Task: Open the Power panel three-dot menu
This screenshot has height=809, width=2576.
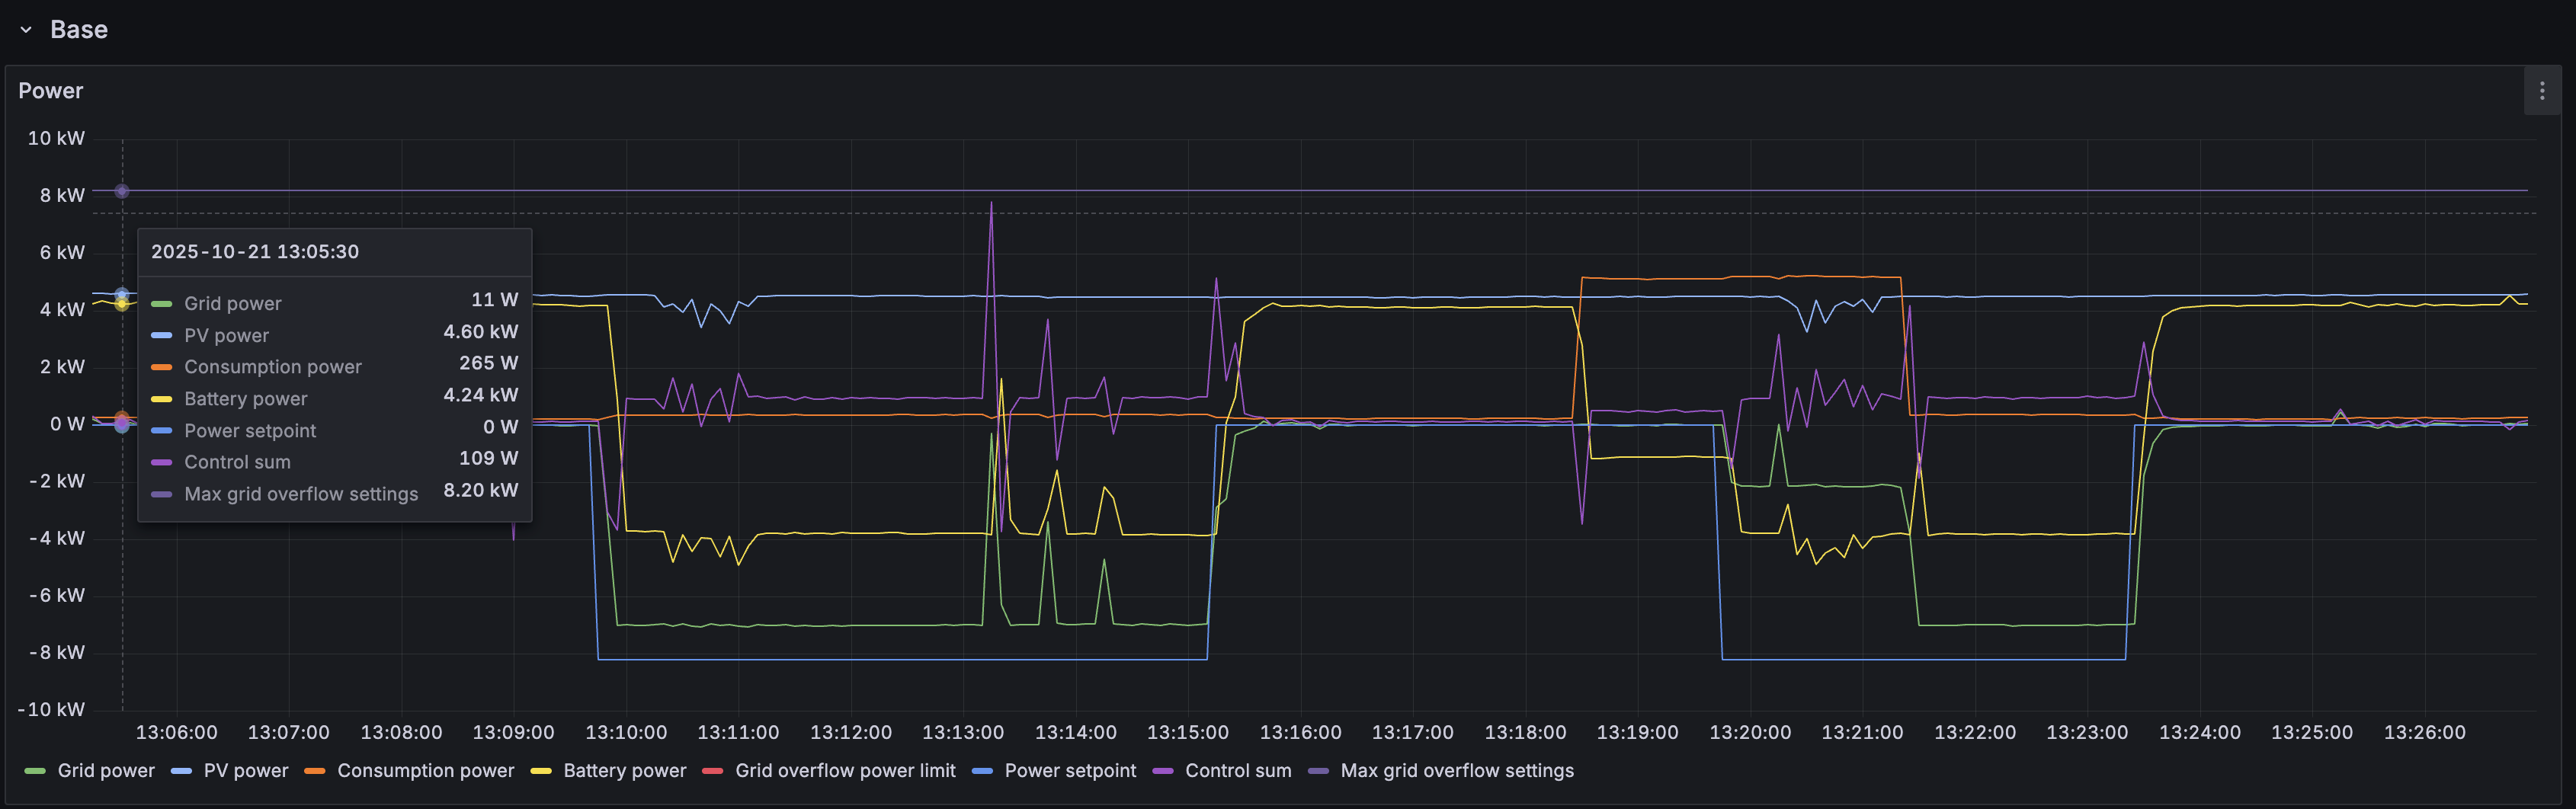Action: (2541, 91)
